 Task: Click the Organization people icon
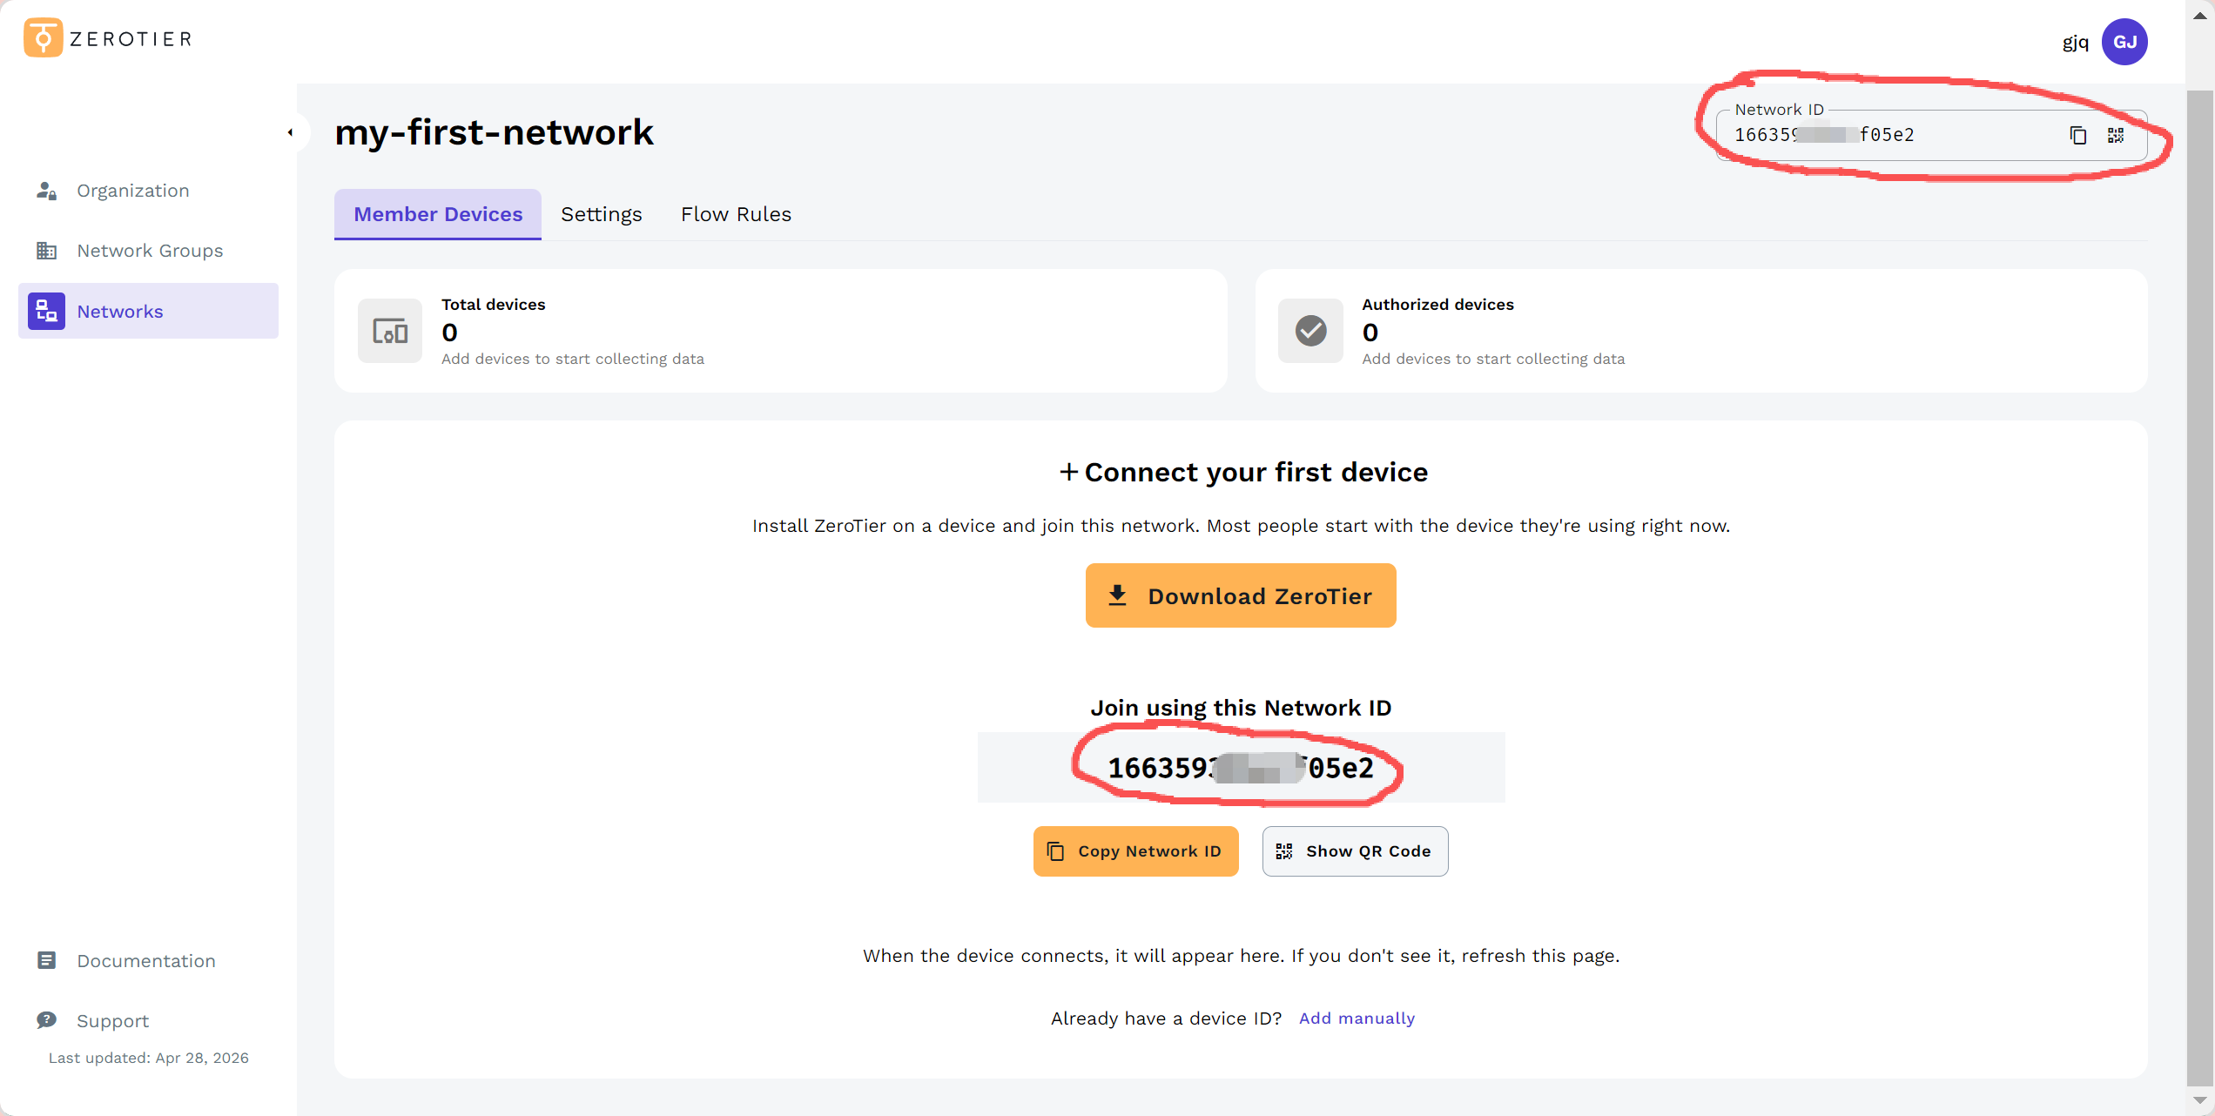click(x=46, y=191)
